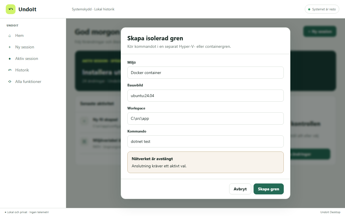The image size is (345, 216).
Task: Click the Systemet är redo status pill
Action: (x=322, y=9)
